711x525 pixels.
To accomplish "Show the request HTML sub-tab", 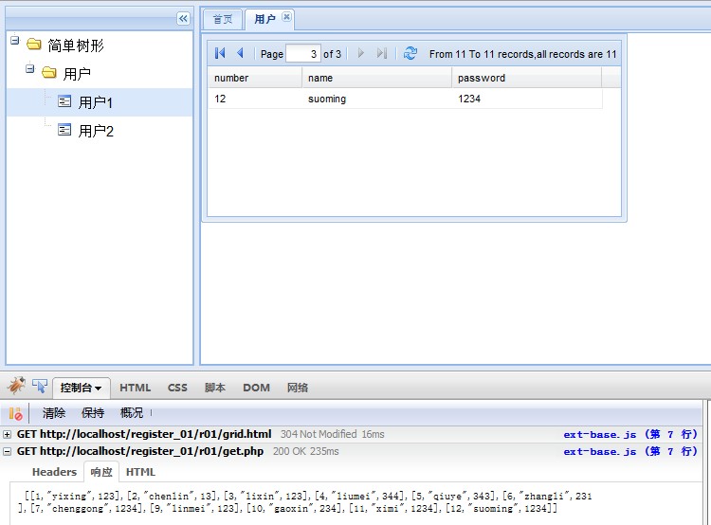I will [x=140, y=473].
